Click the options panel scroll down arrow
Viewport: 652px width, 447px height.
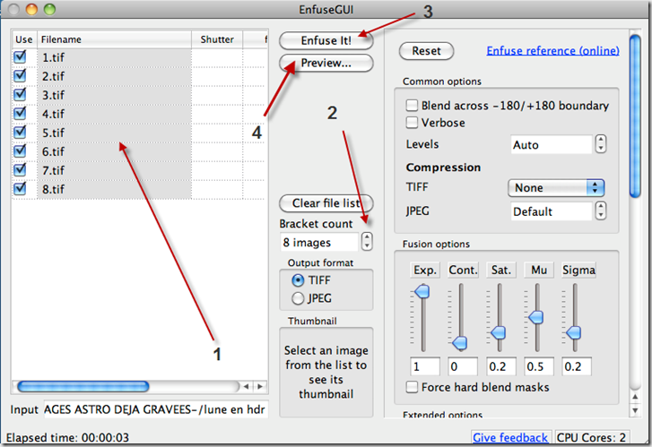(635, 410)
